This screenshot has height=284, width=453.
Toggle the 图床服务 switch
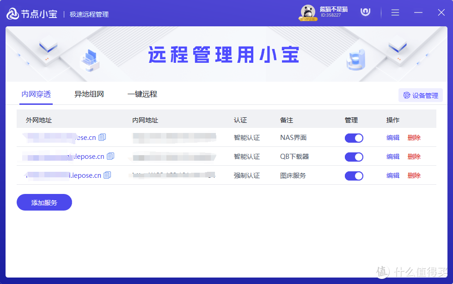pos(354,175)
